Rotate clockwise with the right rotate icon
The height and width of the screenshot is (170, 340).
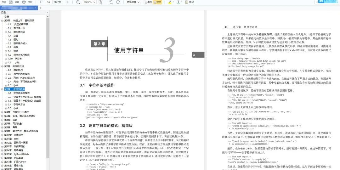click(x=118, y=2)
